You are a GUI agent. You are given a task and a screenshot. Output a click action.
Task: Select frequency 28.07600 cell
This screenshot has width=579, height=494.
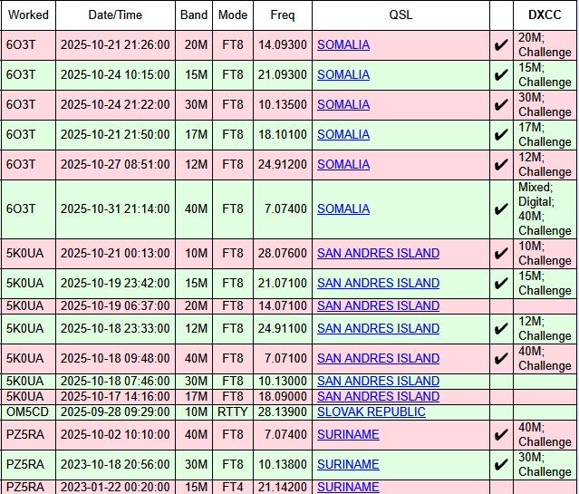pos(283,254)
